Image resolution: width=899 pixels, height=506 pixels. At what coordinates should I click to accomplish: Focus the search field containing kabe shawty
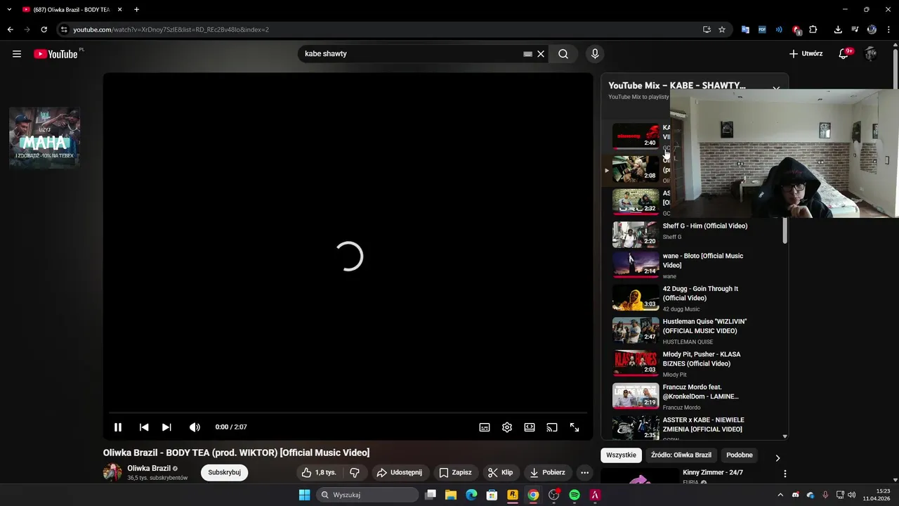pyautogui.click(x=411, y=54)
